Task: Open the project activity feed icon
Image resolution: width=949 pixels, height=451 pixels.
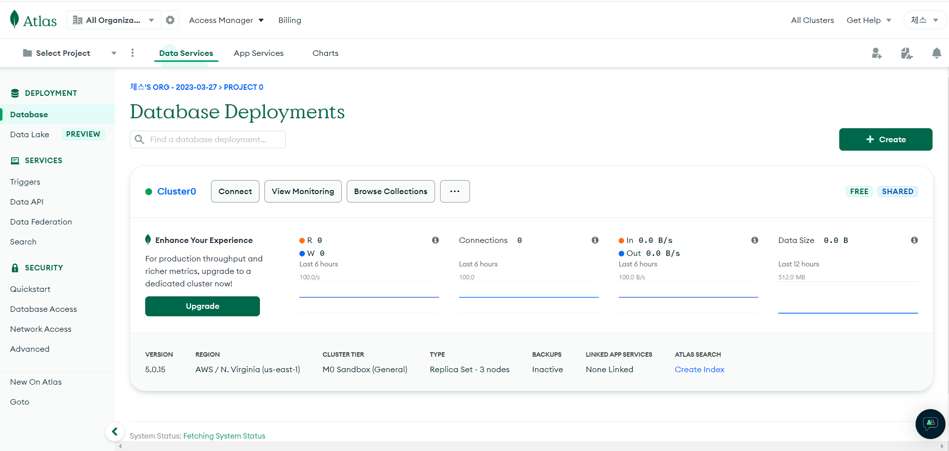Action: click(x=907, y=53)
